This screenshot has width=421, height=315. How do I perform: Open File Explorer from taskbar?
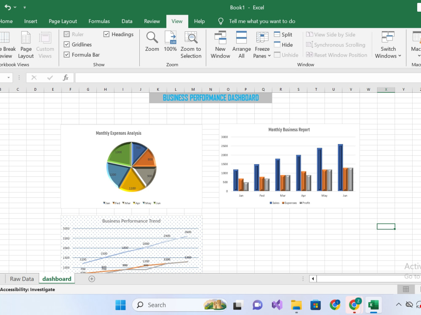[296, 305]
